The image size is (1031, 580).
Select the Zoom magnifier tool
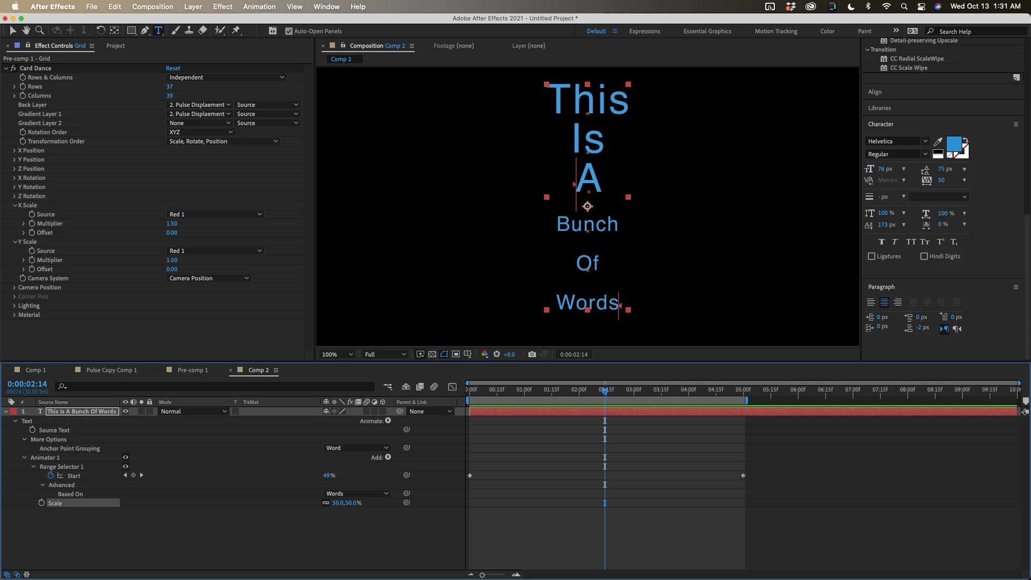[40, 31]
